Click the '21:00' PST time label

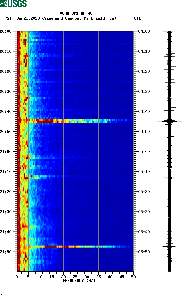click(x=6, y=152)
